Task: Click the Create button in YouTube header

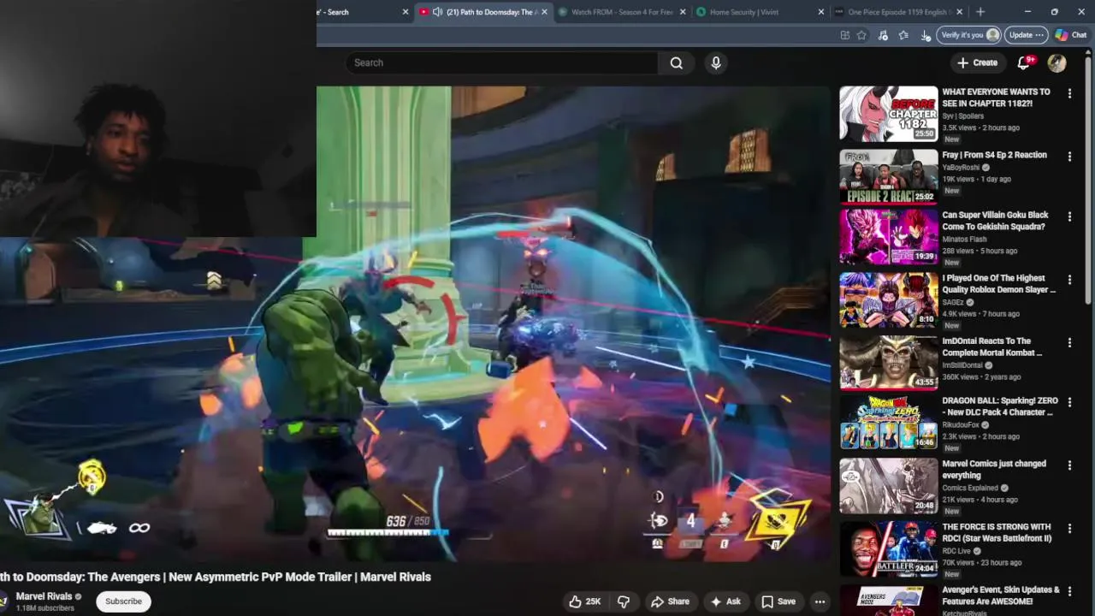Action: click(976, 62)
